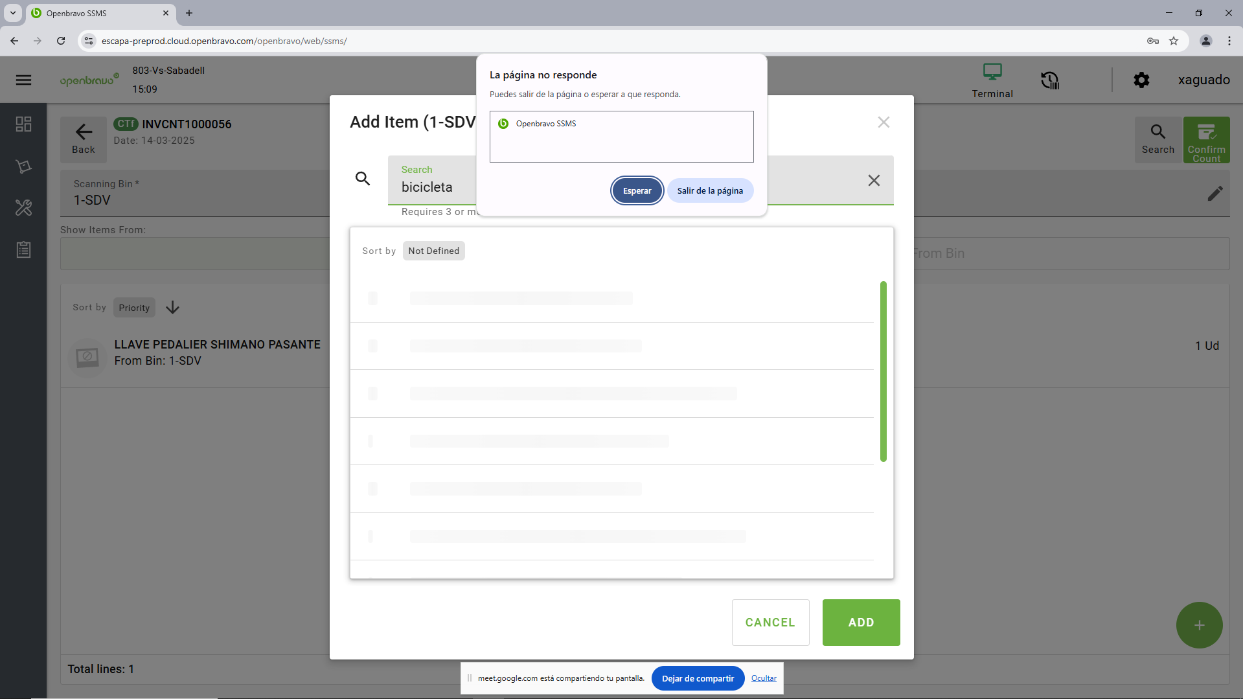
Task: Open the hamburger main menu
Action: coord(24,80)
